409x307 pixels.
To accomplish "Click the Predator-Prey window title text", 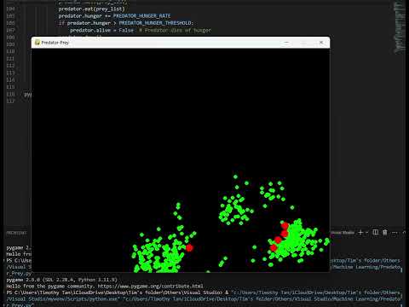I will click(55, 43).
